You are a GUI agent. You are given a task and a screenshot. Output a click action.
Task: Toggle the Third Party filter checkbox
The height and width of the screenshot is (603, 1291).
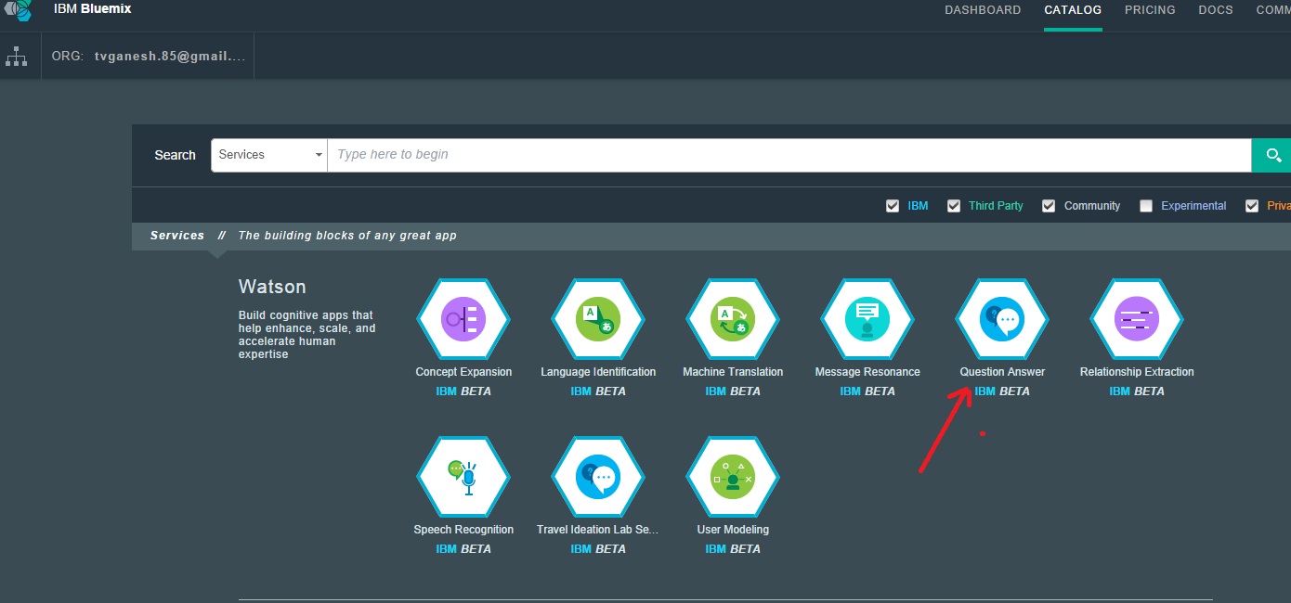[953, 206]
